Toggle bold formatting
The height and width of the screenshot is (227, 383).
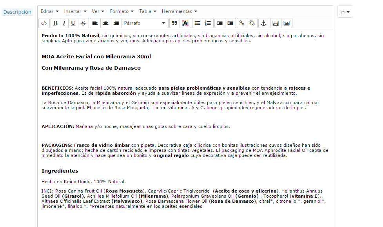coord(55,23)
